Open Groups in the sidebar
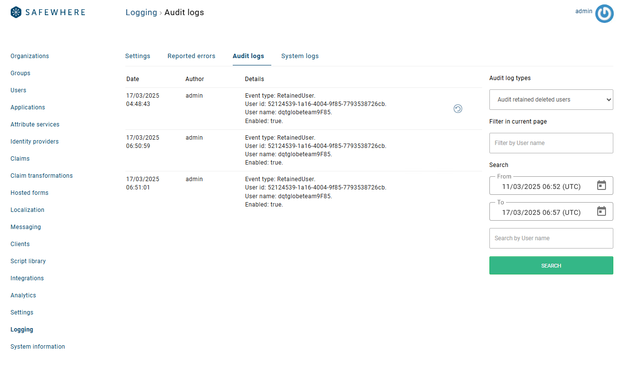 pos(20,73)
